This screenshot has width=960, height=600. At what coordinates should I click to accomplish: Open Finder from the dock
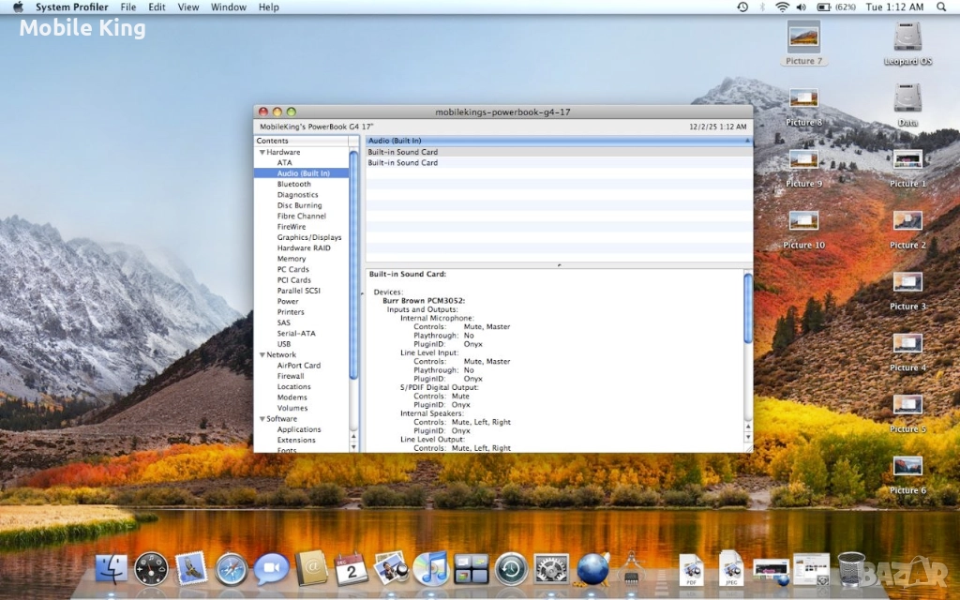pos(112,568)
